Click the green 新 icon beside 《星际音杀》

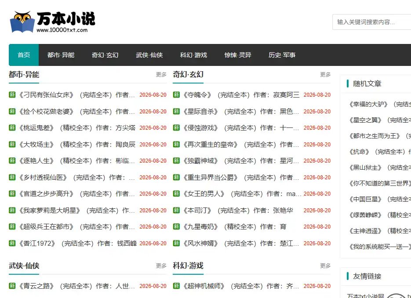tap(176, 111)
